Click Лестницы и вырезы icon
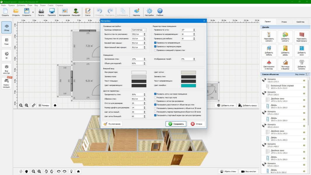This screenshot has width=311, height=175. coord(285,64)
